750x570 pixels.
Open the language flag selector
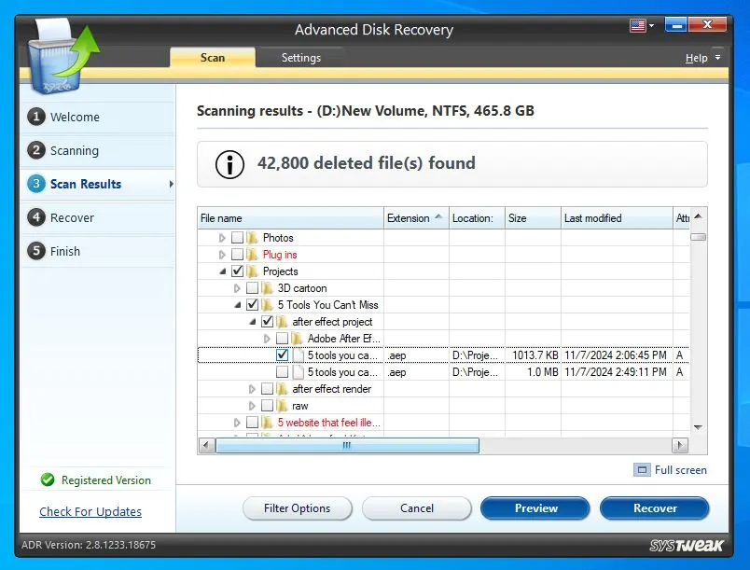pyautogui.click(x=641, y=26)
